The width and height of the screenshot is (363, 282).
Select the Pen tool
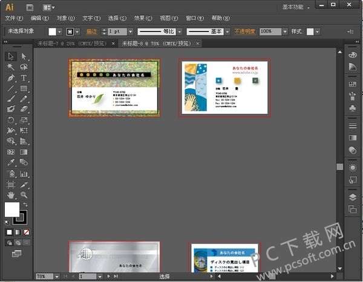tap(11, 78)
